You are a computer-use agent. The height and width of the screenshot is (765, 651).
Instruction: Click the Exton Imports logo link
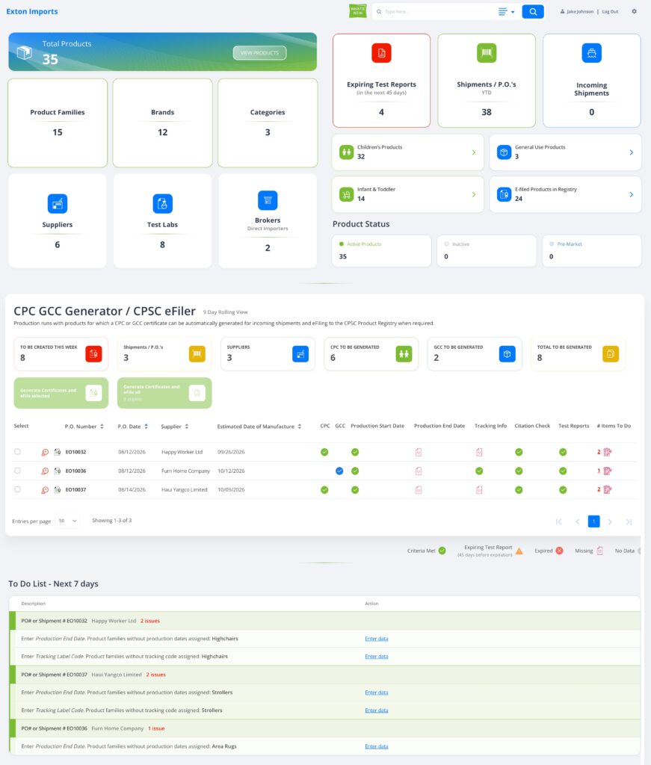(32, 11)
